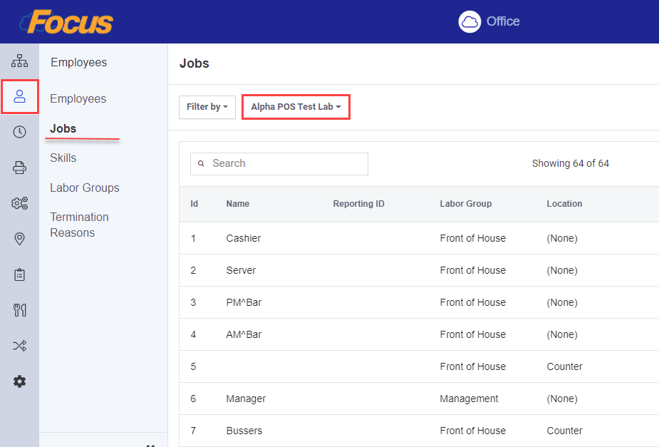The image size is (659, 447).
Task: Open the Alpha POS Test Lab location selector
Action: (296, 106)
